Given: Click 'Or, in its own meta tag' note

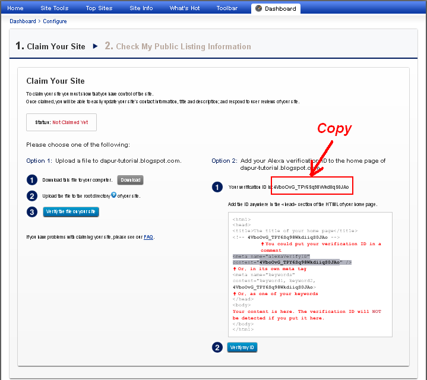Looking at the screenshot, I should click(270, 268).
